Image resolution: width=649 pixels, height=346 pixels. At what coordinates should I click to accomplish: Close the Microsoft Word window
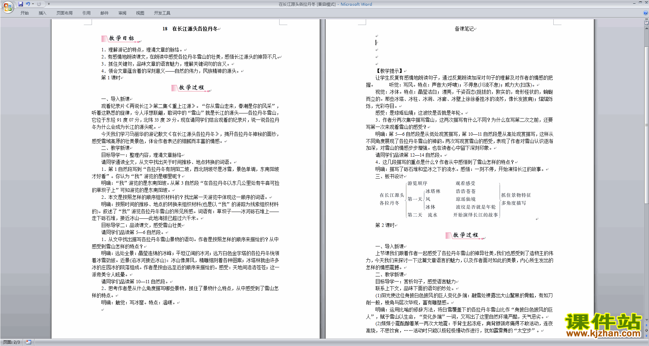coord(646,3)
